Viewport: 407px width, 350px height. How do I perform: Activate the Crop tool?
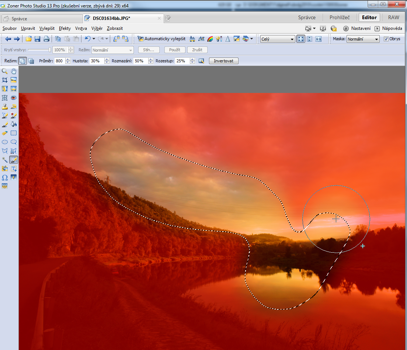point(5,80)
